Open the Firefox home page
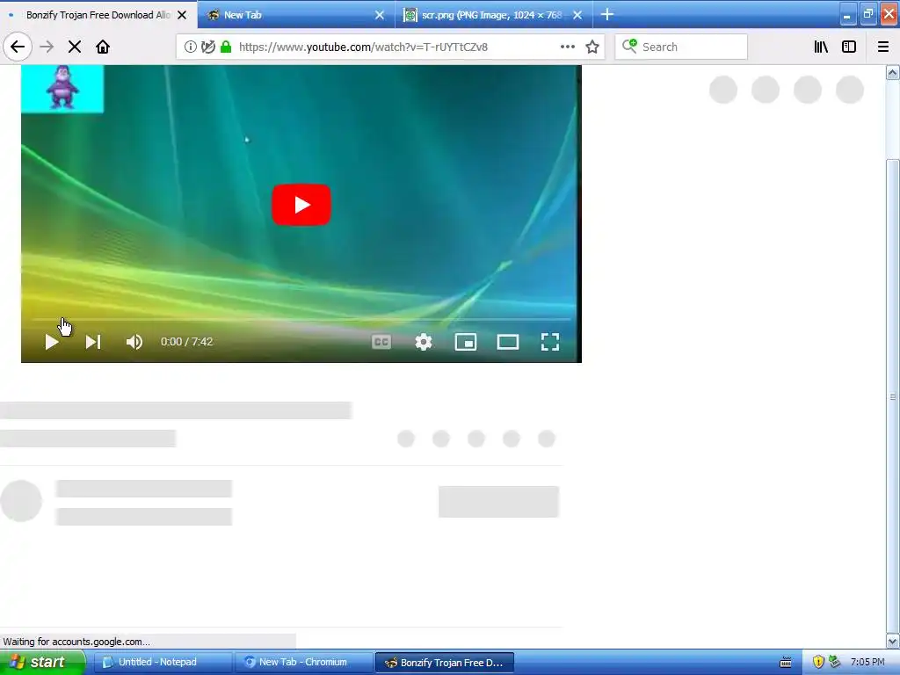This screenshot has width=900, height=675. click(x=103, y=47)
